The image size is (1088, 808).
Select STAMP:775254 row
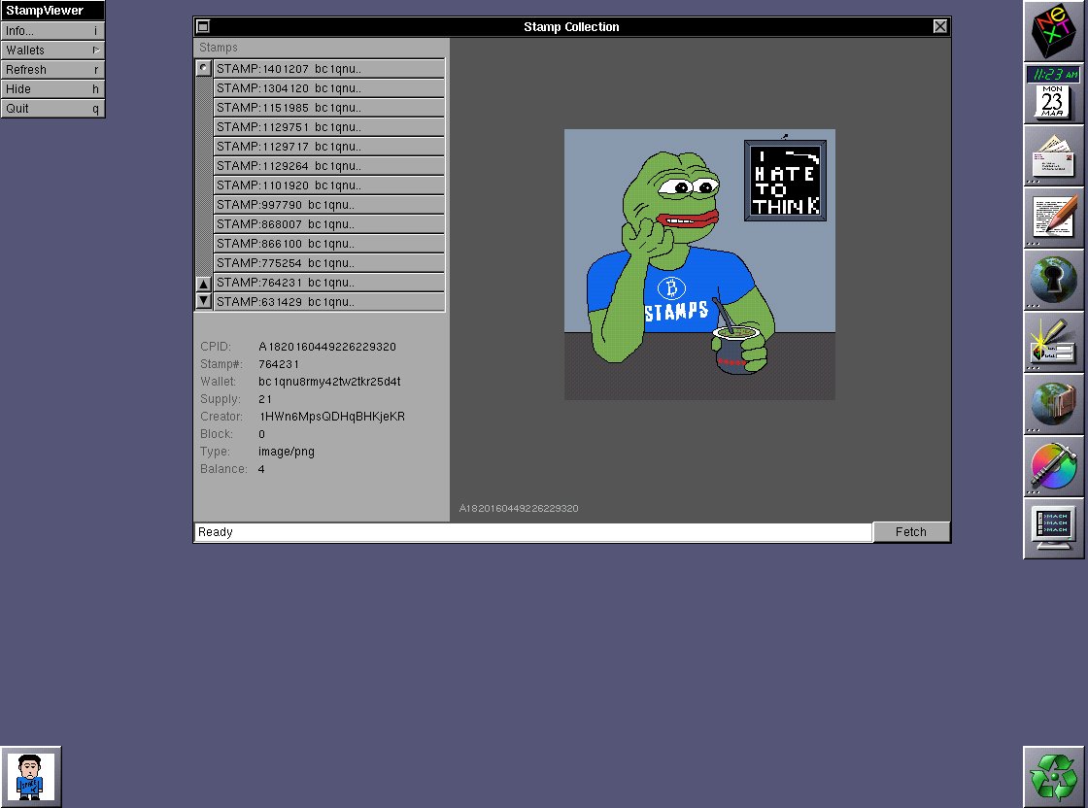[329, 263]
